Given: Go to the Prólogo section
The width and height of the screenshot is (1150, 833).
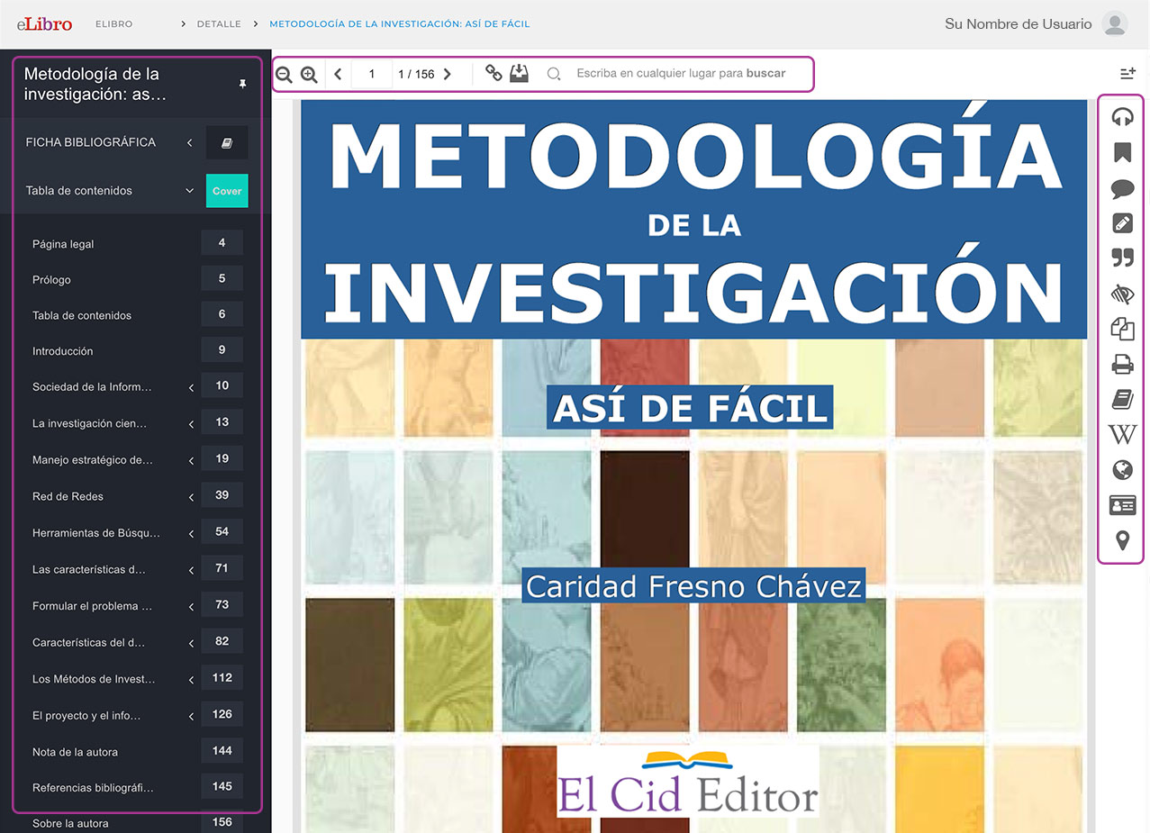Looking at the screenshot, I should (51, 280).
